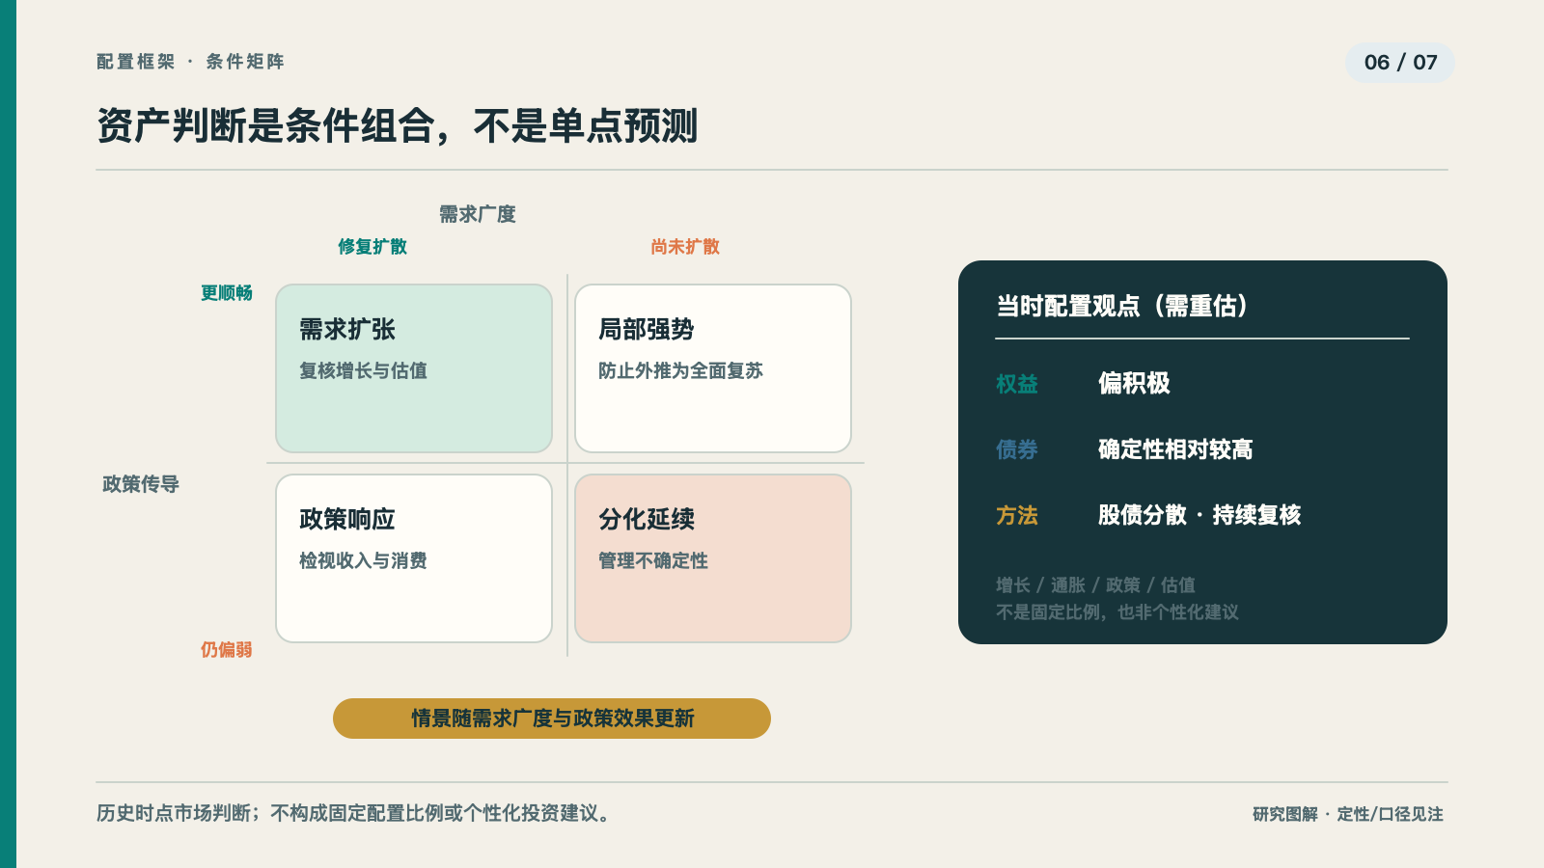Image resolution: width=1544 pixels, height=868 pixels.
Task: Click the text 管理不确定性
Action: coord(653,561)
